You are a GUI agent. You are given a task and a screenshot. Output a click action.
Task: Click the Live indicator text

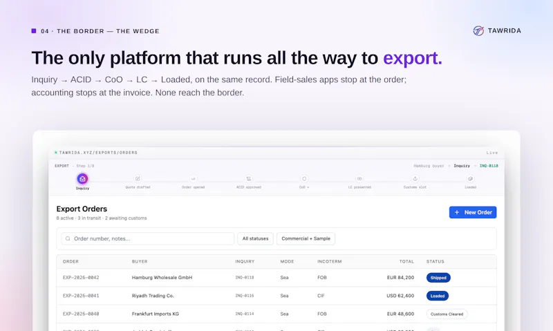coord(492,153)
